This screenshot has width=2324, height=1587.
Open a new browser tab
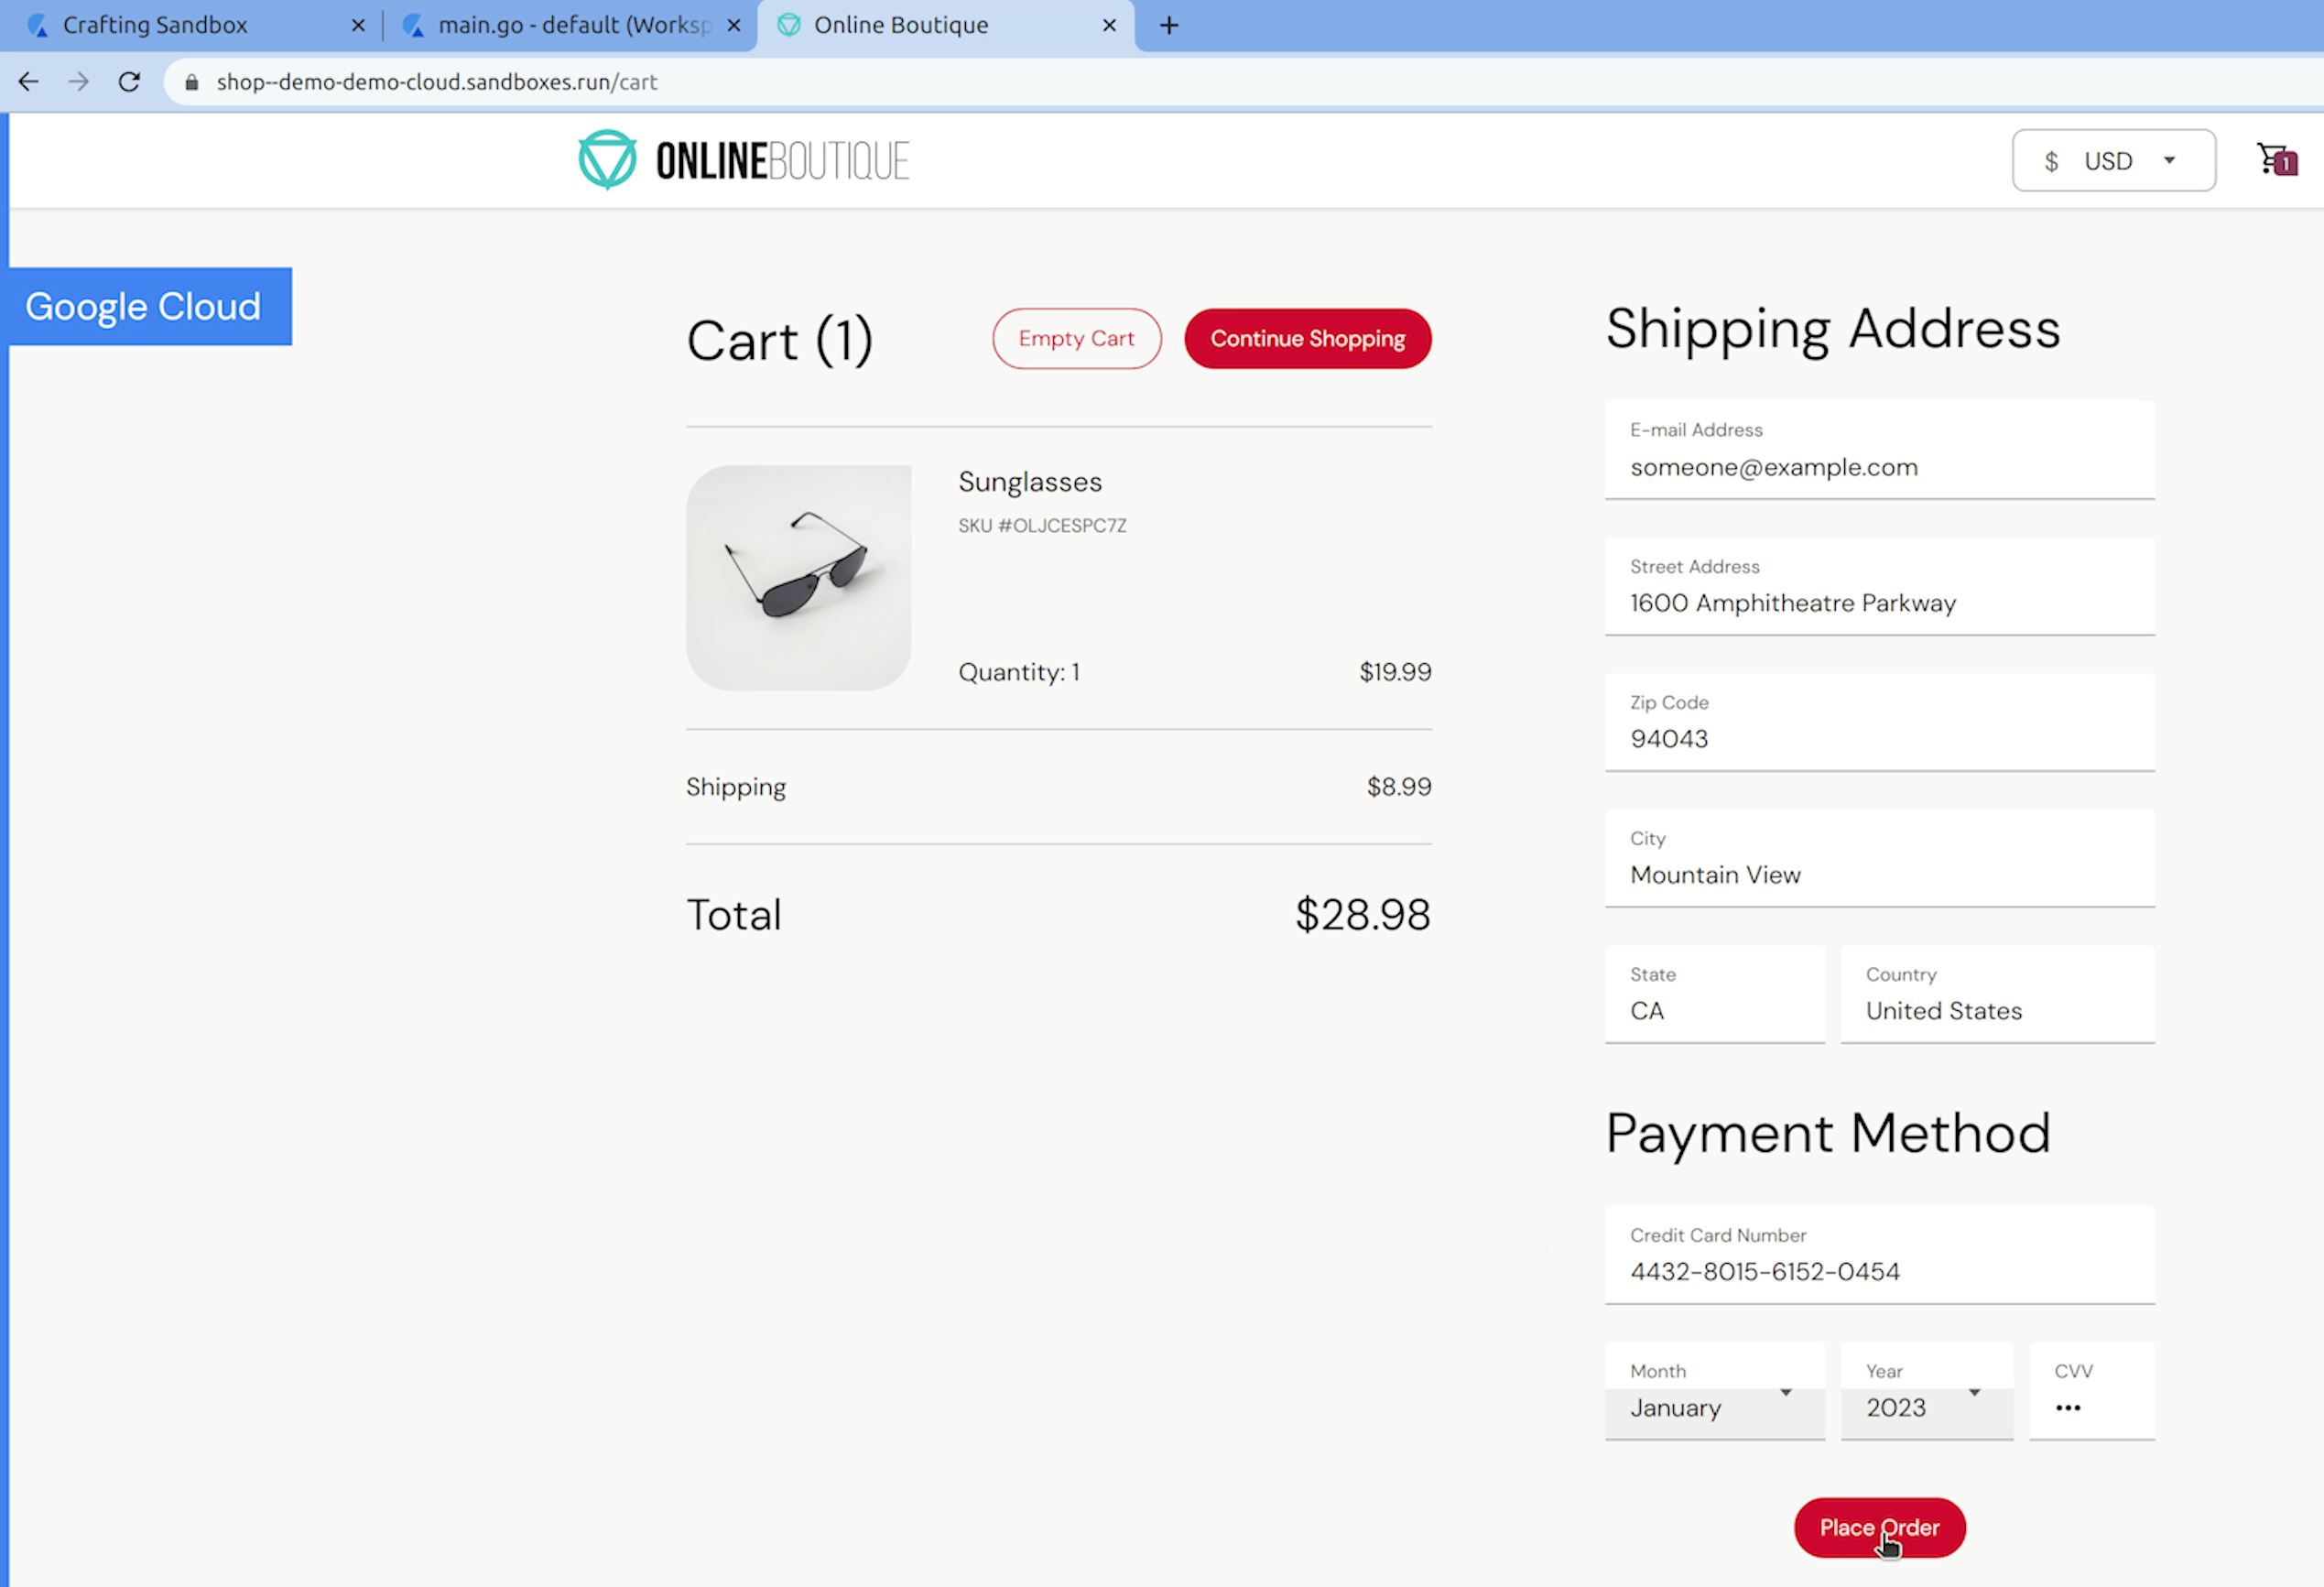point(1168,25)
